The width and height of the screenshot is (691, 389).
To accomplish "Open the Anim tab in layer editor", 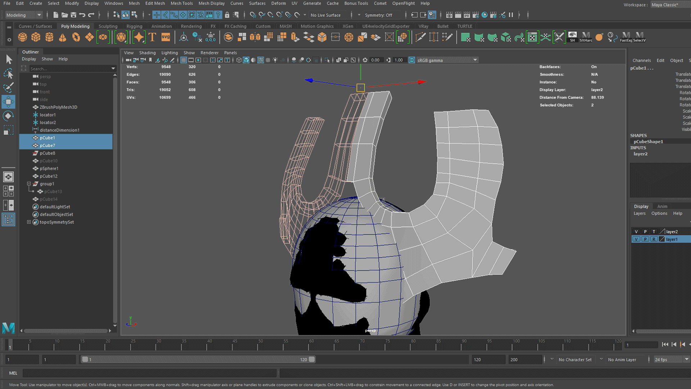I will tap(662, 206).
